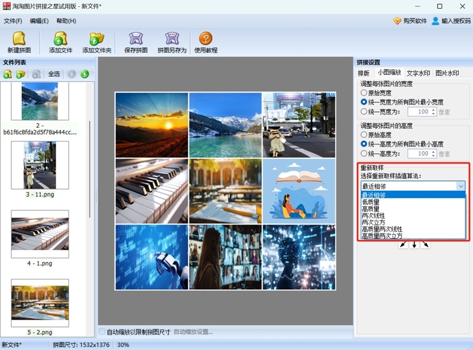The image size is (473, 350).
Task: Switch to the 文字水印 tab
Action: coord(418,73)
